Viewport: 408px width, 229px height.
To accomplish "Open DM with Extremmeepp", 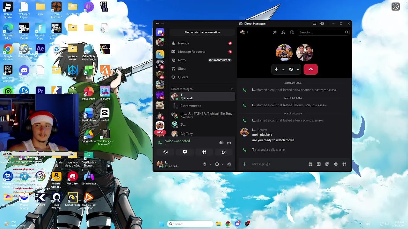I will 202,106.
